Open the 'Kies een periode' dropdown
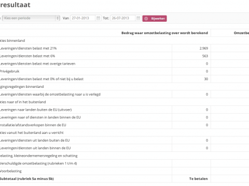This screenshot has height=186, width=249. (31, 18)
